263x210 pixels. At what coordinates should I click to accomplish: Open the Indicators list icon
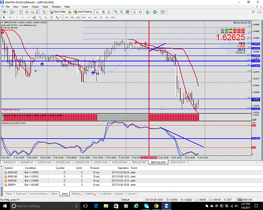(147, 12)
